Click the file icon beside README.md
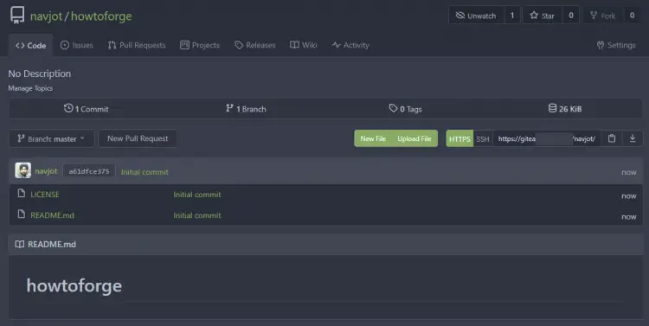The height and width of the screenshot is (326, 649). coord(22,214)
